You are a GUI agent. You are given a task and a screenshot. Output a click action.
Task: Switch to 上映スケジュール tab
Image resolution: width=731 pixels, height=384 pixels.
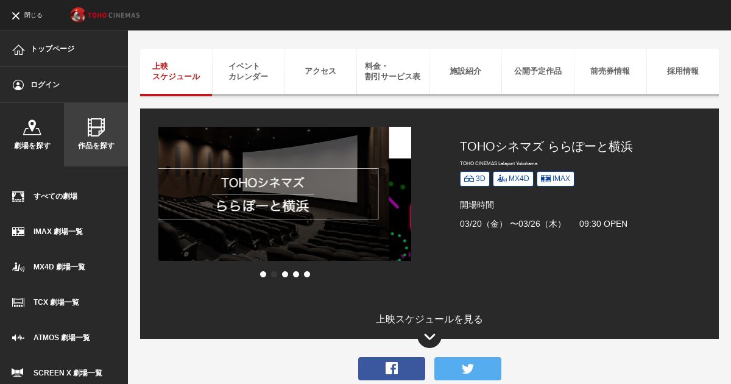tap(176, 72)
